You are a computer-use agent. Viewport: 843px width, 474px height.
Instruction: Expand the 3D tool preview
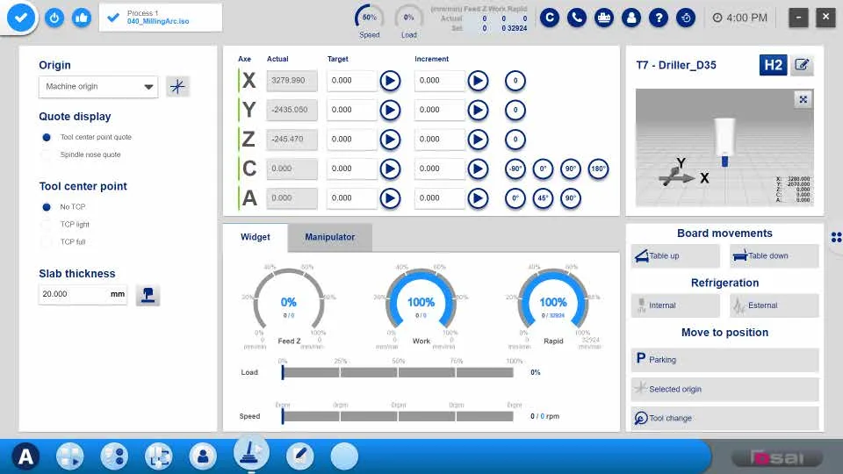pos(803,99)
